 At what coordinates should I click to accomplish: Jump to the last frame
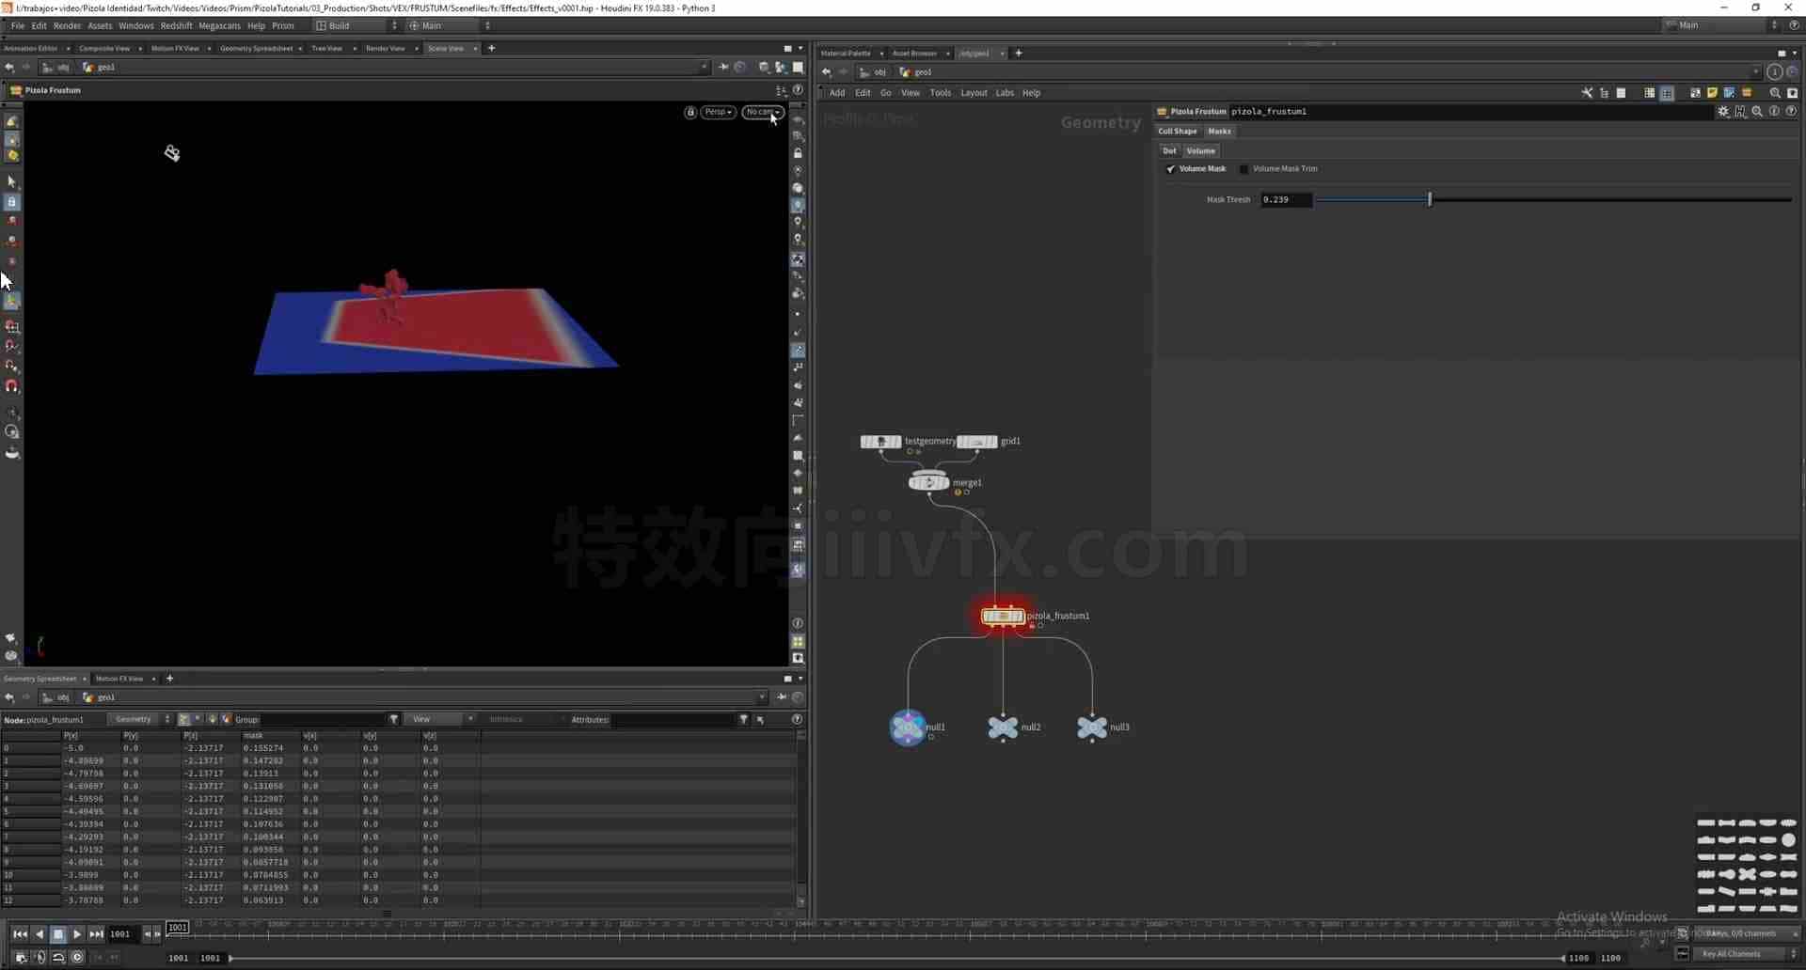coord(96,933)
